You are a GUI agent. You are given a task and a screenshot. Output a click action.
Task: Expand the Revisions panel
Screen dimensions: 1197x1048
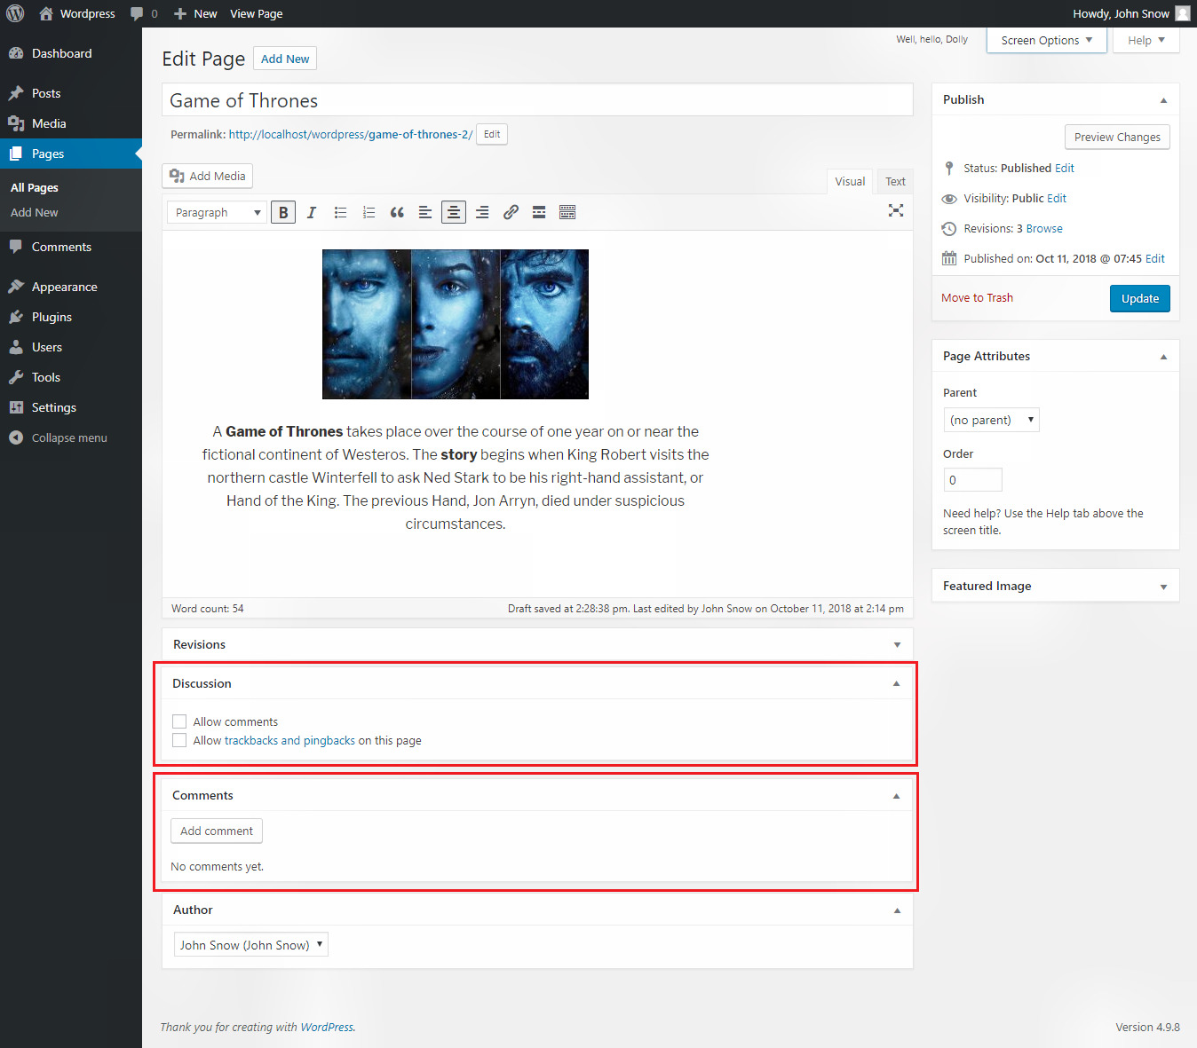(897, 645)
